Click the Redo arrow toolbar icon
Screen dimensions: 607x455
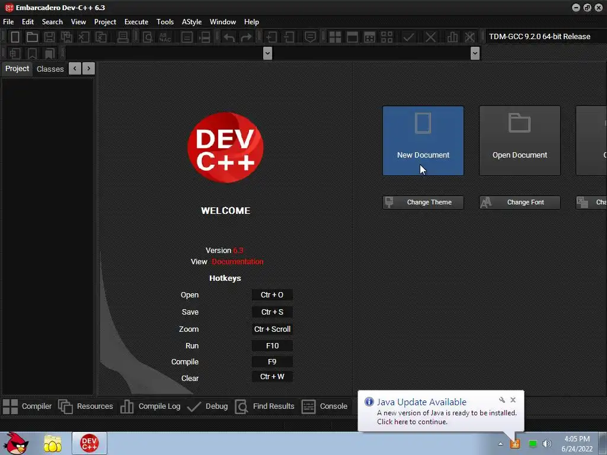point(246,37)
